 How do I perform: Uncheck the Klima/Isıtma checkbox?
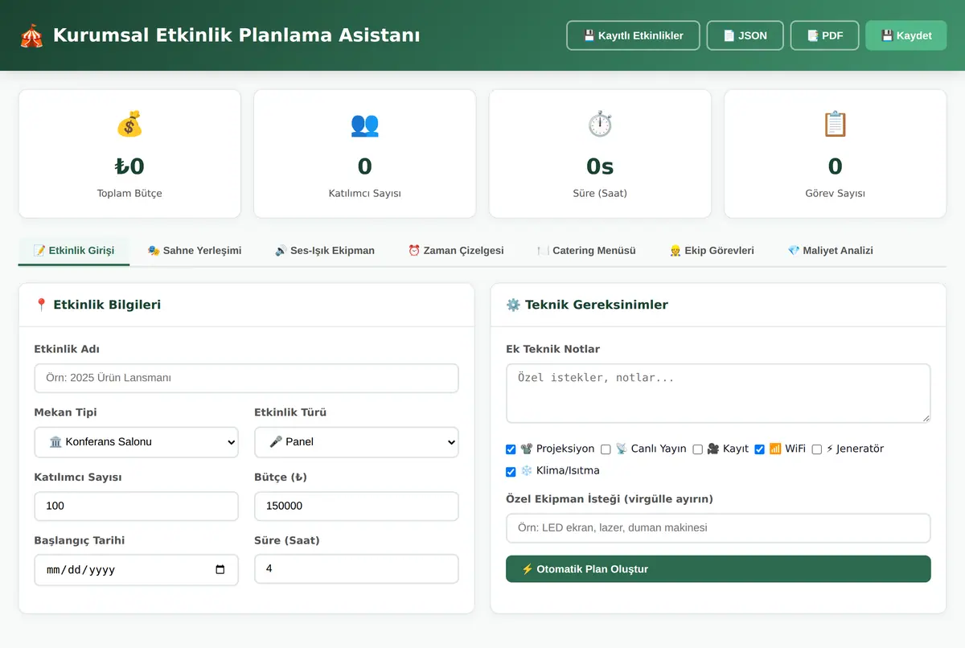511,472
